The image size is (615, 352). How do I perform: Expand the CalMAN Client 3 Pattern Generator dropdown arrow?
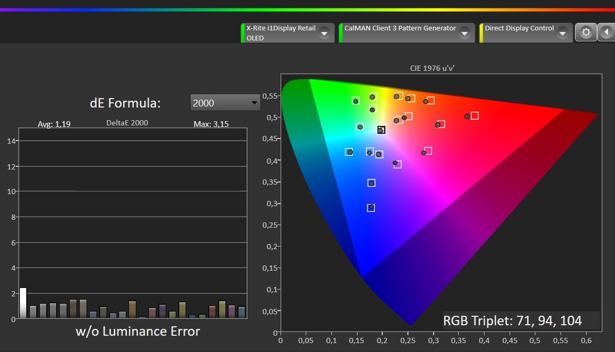(x=464, y=33)
